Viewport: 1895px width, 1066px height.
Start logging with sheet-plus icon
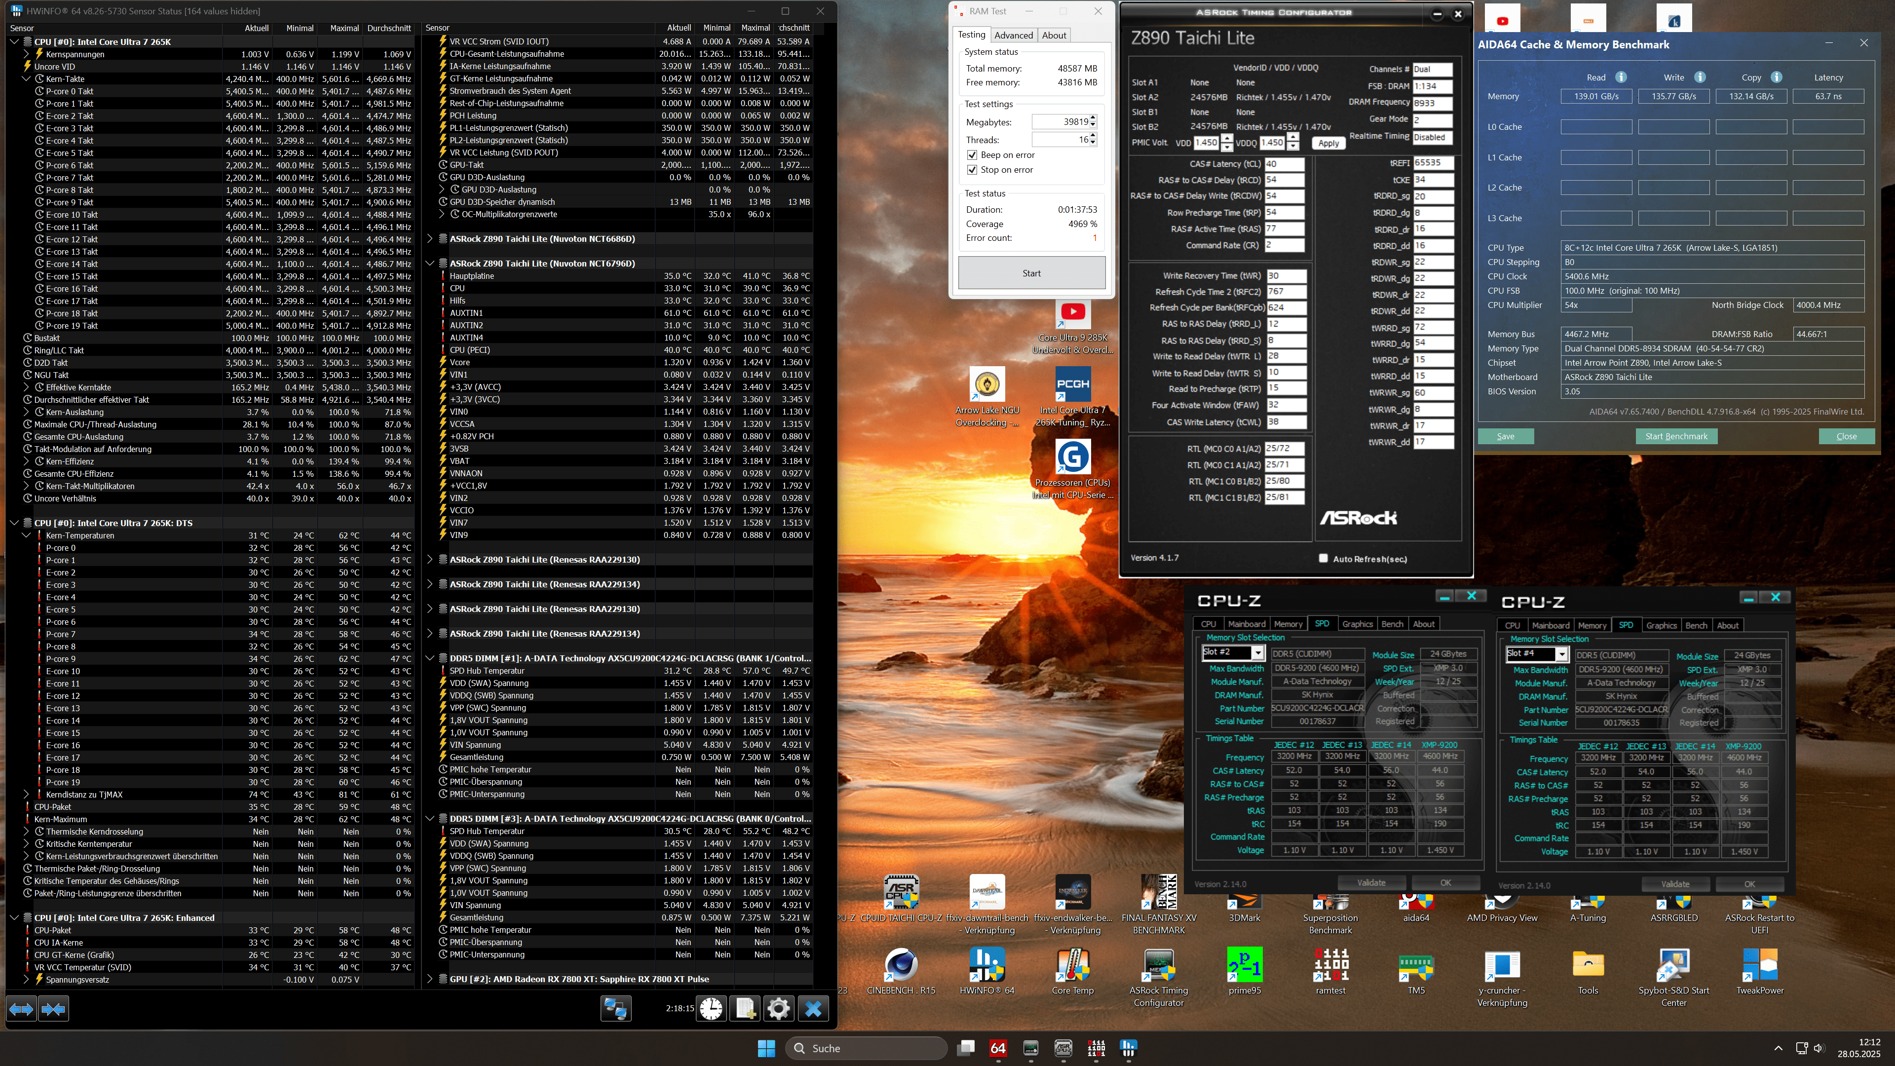click(x=745, y=1009)
